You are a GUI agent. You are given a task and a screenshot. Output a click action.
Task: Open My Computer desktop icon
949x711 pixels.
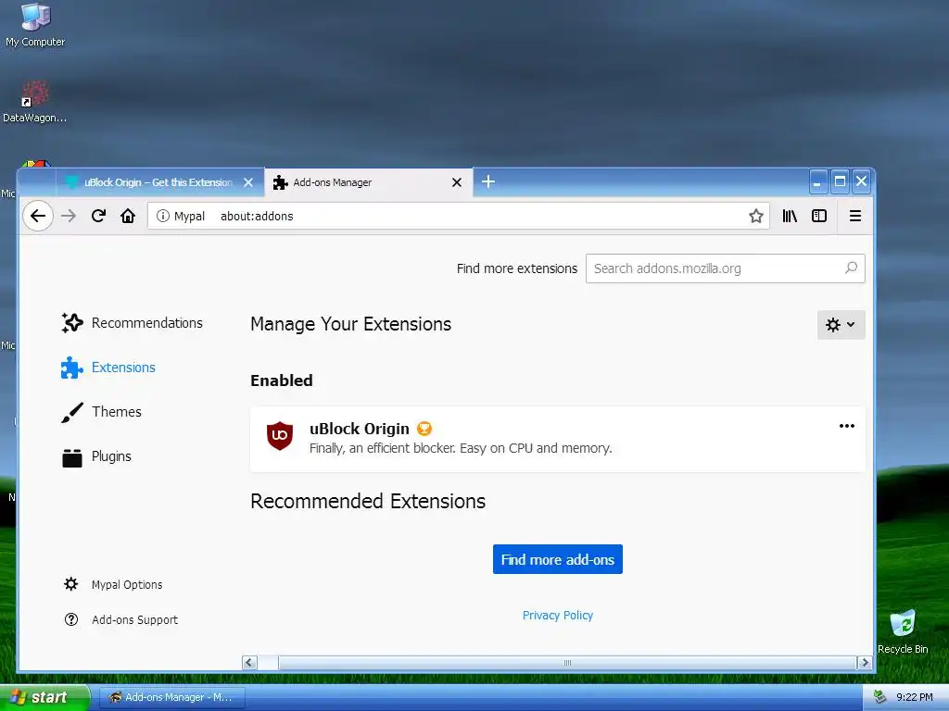click(35, 25)
